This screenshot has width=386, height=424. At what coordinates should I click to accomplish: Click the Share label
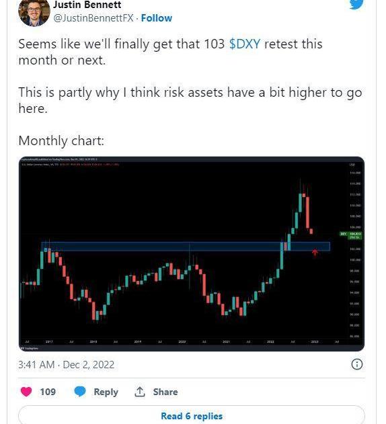[x=165, y=392]
